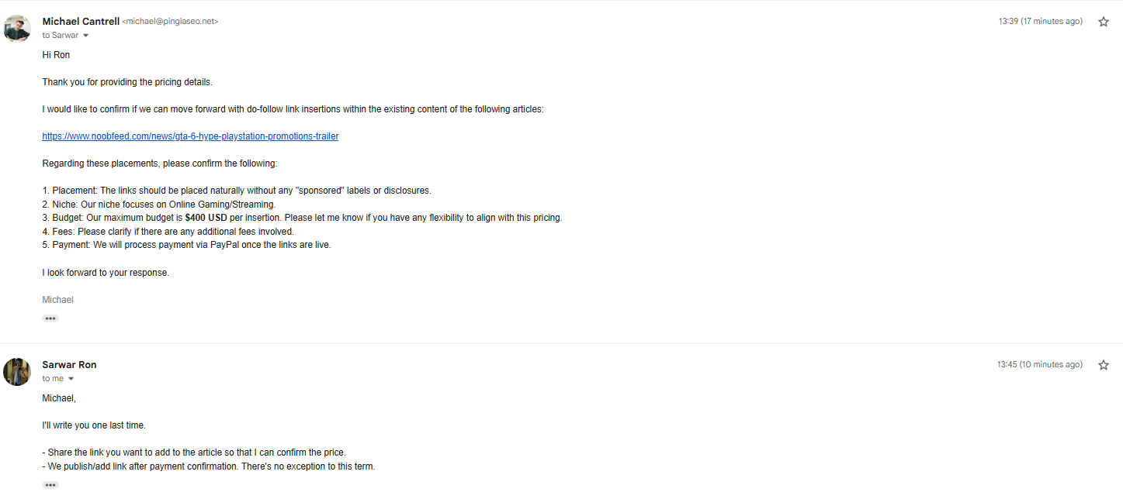Click the grey "Michael" signature text
Image resolution: width=1123 pixels, height=499 pixels.
pyautogui.click(x=57, y=300)
